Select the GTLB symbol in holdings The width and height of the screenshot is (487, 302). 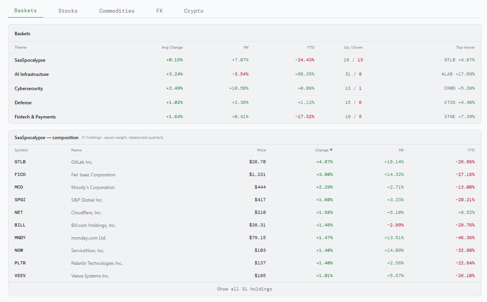click(x=20, y=162)
